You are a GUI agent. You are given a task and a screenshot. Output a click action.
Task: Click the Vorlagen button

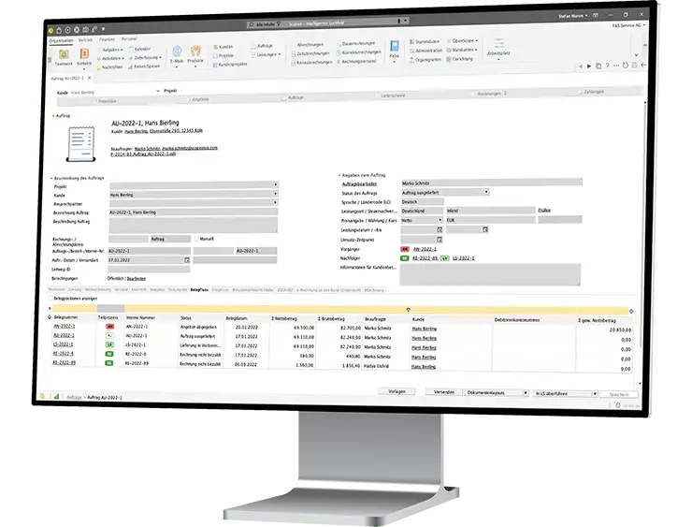[x=396, y=391]
